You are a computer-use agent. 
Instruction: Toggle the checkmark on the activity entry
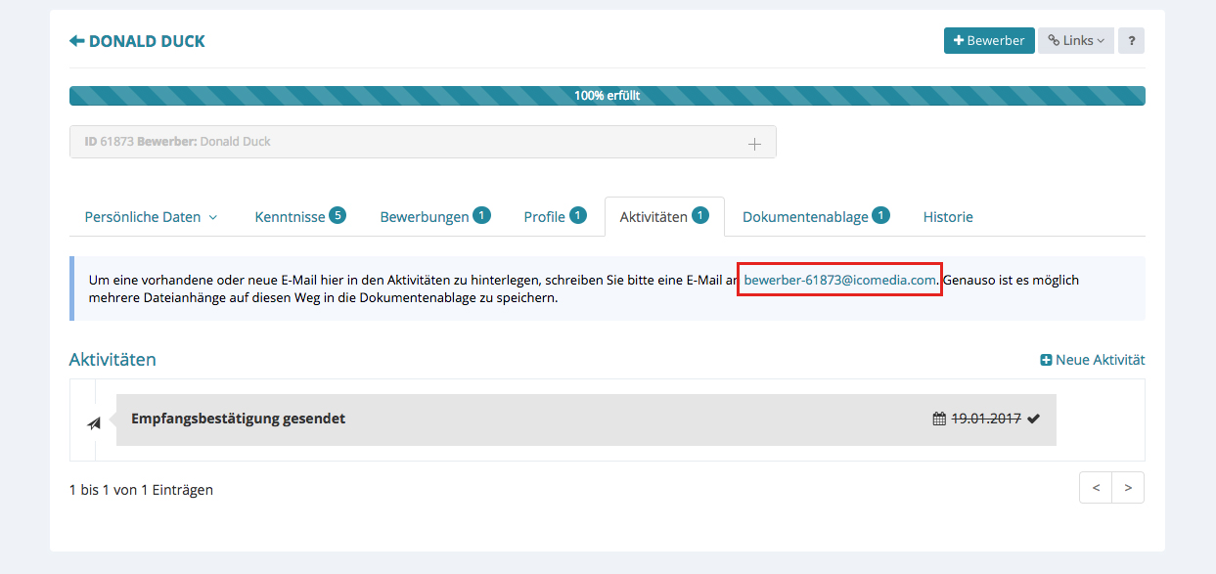click(x=1034, y=419)
